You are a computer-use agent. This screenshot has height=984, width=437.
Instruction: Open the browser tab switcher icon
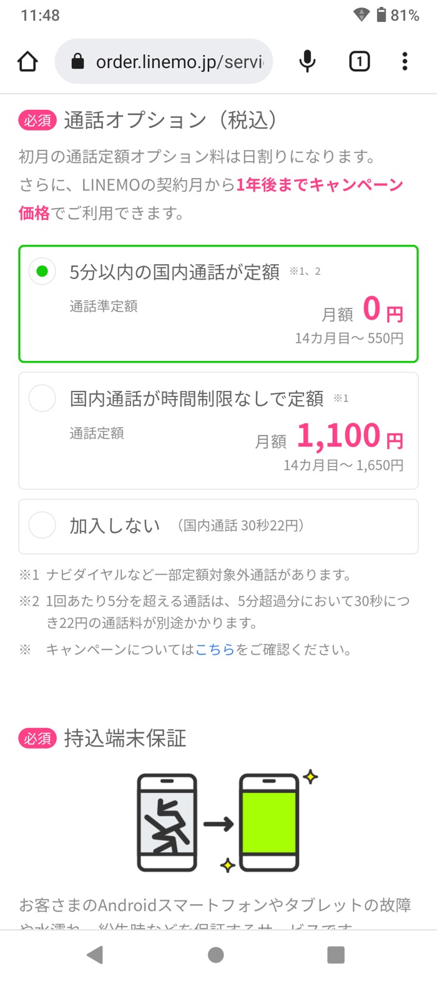(359, 61)
